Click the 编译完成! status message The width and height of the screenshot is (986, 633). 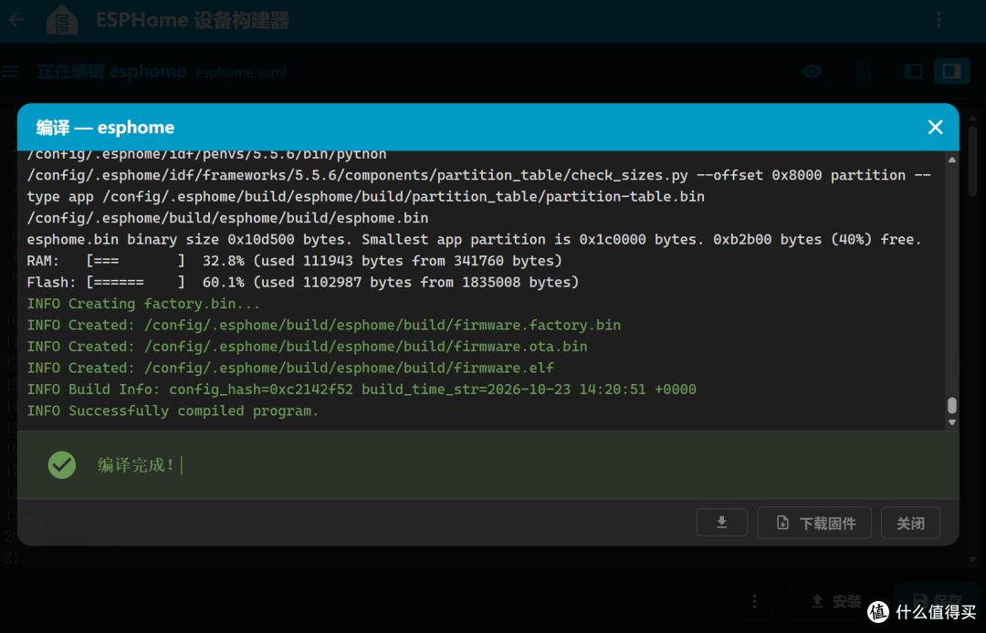[136, 464]
